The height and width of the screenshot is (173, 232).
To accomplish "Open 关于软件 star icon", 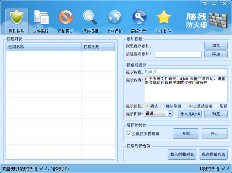I will [x=163, y=22].
